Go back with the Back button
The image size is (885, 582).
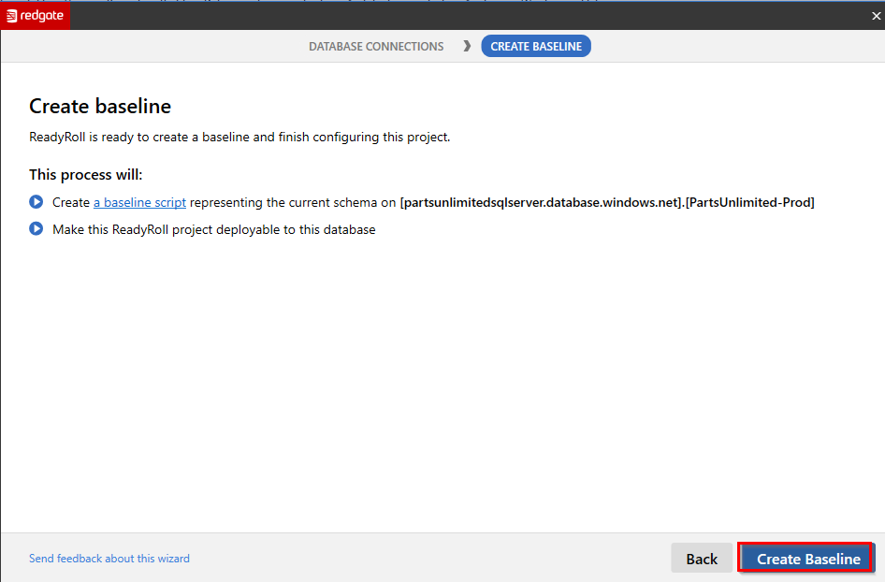pos(702,559)
